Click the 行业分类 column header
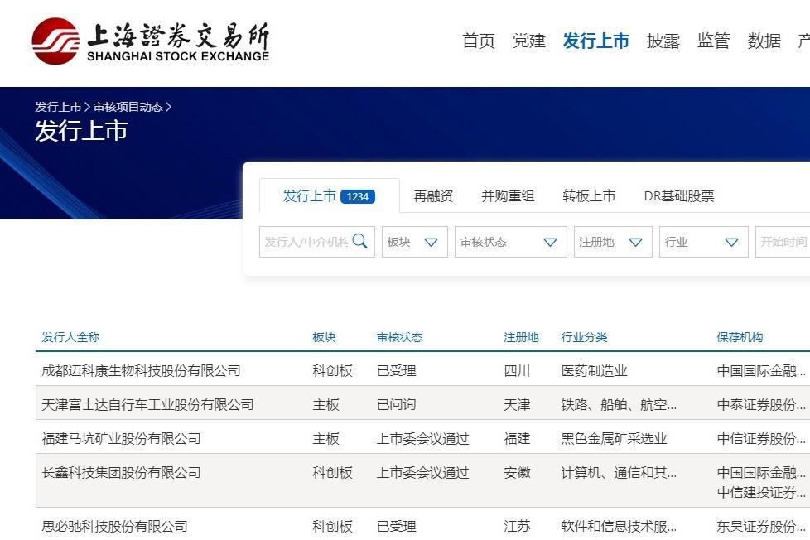 584,337
